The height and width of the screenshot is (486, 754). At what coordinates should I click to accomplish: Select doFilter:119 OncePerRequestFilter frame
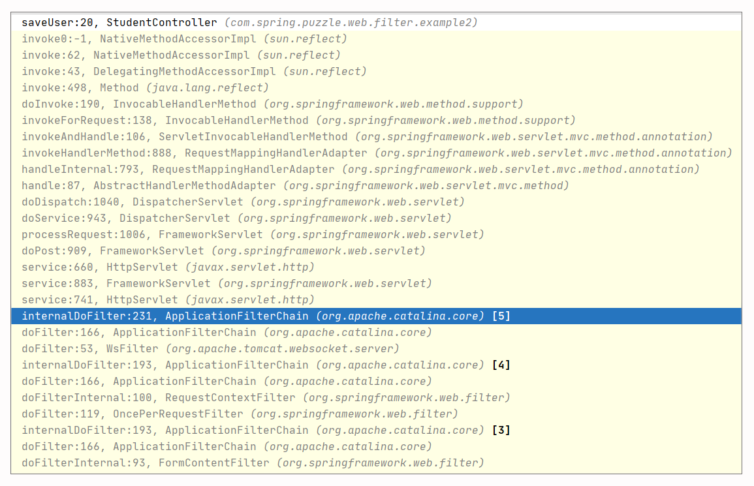[240, 414]
